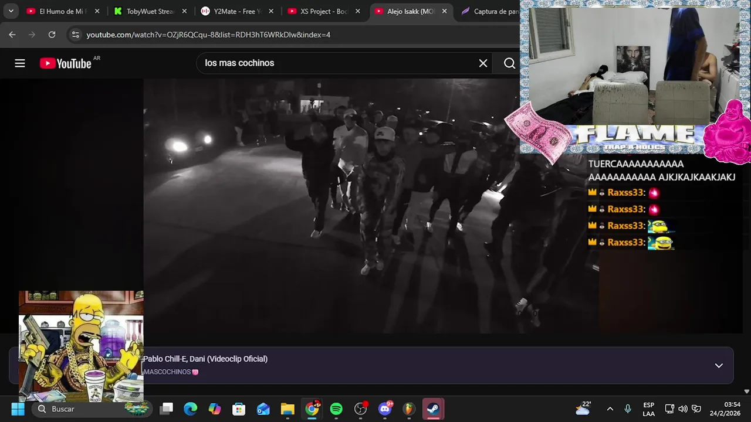
Task: Click the youtube.com address bar URL
Action: (208, 35)
